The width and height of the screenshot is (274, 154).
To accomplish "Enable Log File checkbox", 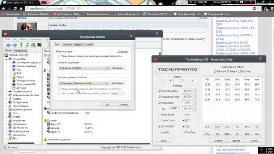I will [x=160, y=132].
